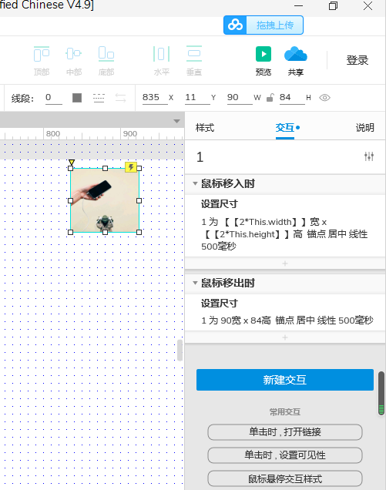
Task: Align to bottom with the 底部 icon
Action: [106, 54]
